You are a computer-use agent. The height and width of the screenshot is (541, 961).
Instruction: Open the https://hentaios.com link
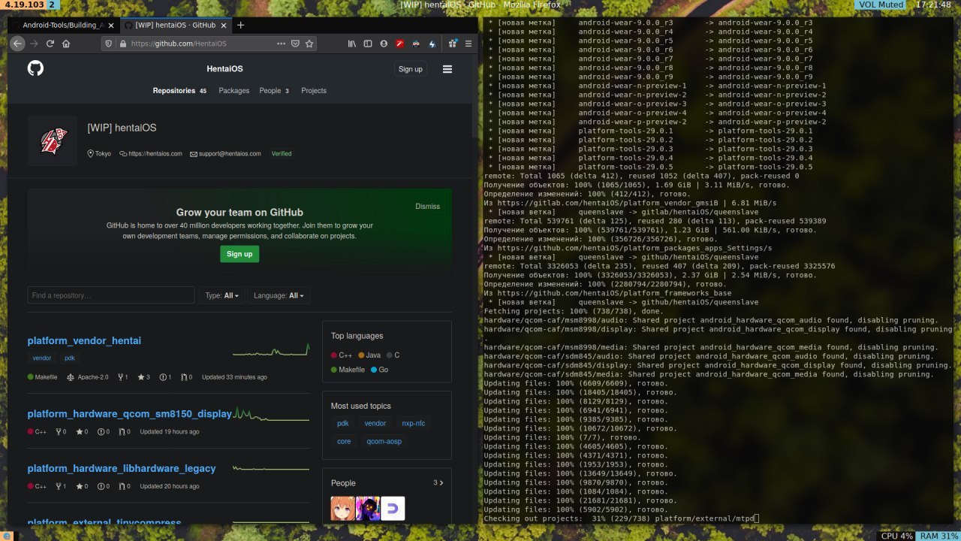coord(155,154)
